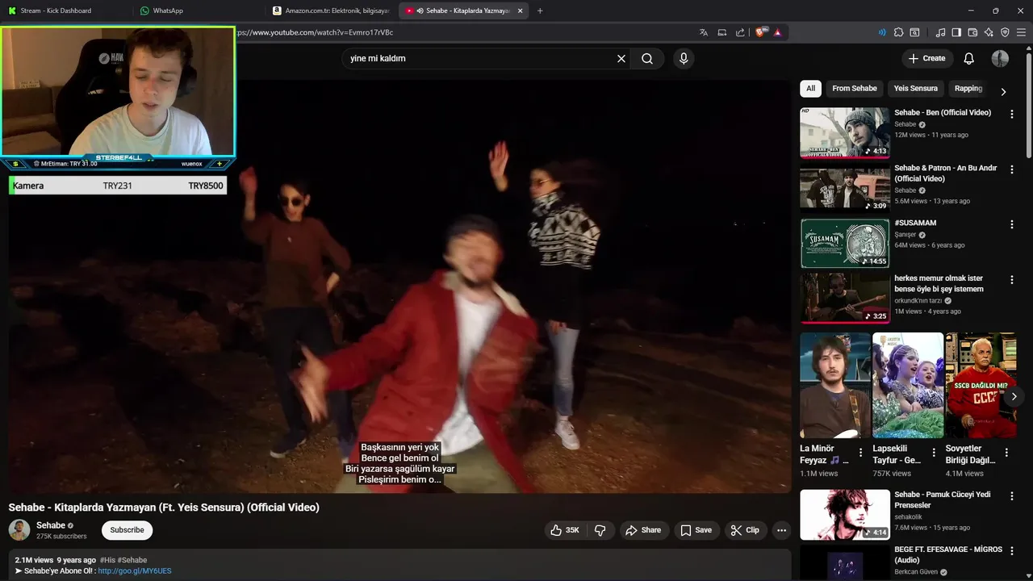The height and width of the screenshot is (581, 1033).
Task: Like the video with thumbs up 35K
Action: pos(564,530)
